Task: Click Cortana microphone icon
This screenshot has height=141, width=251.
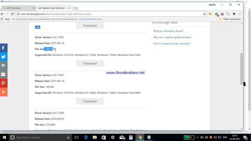Action: pyautogui.click(x=68, y=137)
